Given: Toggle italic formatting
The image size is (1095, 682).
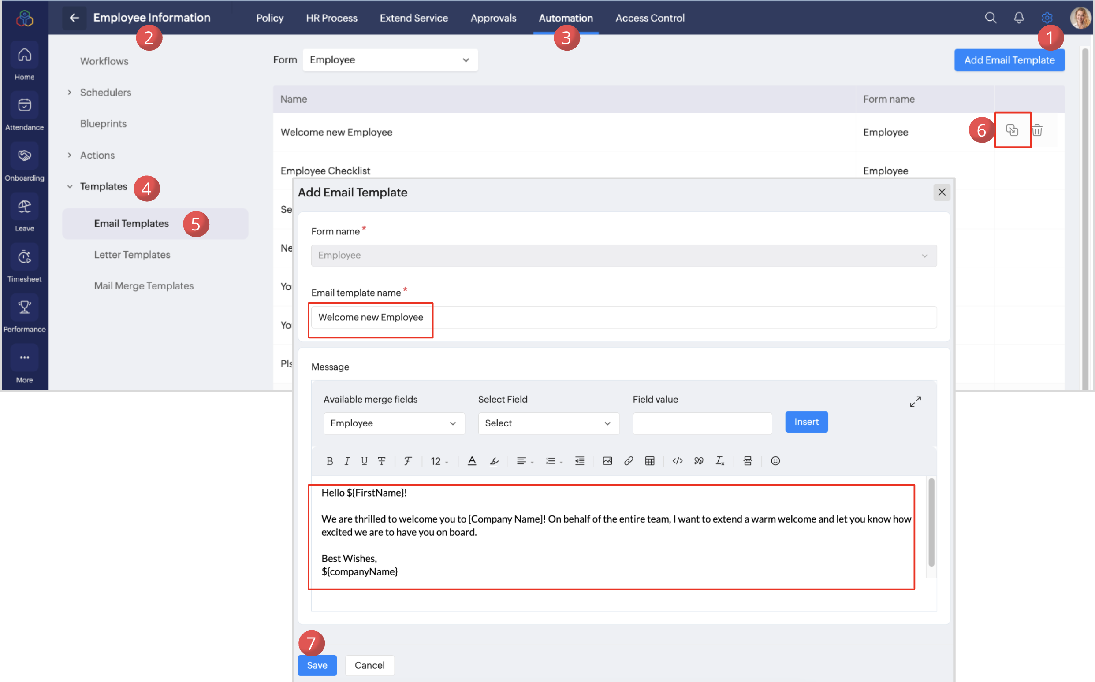Looking at the screenshot, I should pos(346,460).
